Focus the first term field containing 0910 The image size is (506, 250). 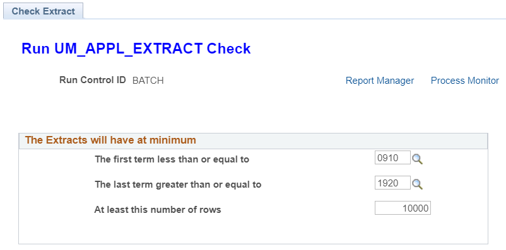pos(392,157)
